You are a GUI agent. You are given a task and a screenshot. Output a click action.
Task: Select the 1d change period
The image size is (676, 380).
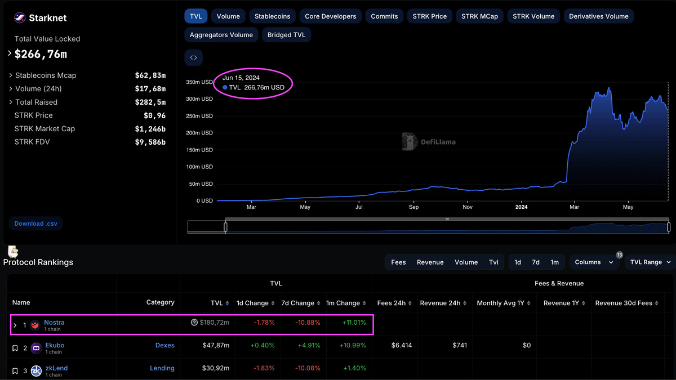518,262
